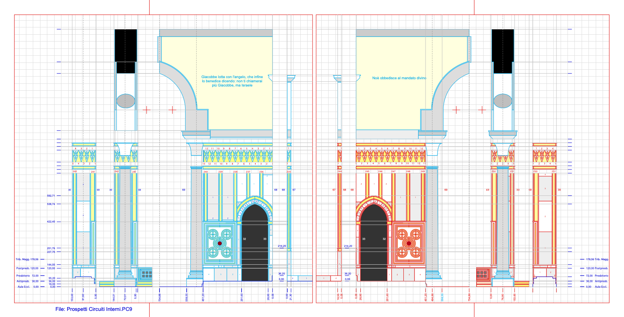This screenshot has width=624, height=317.
Task: Click 'Antipresb. 36,00' label on left sheet
Action: coord(28,281)
